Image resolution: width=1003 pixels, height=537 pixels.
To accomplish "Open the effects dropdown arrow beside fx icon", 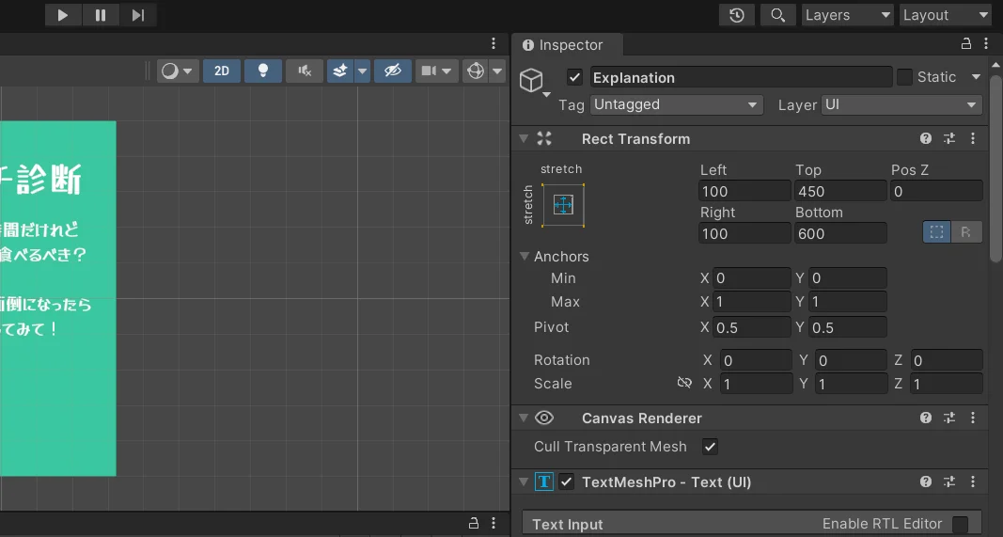I will click(x=362, y=71).
